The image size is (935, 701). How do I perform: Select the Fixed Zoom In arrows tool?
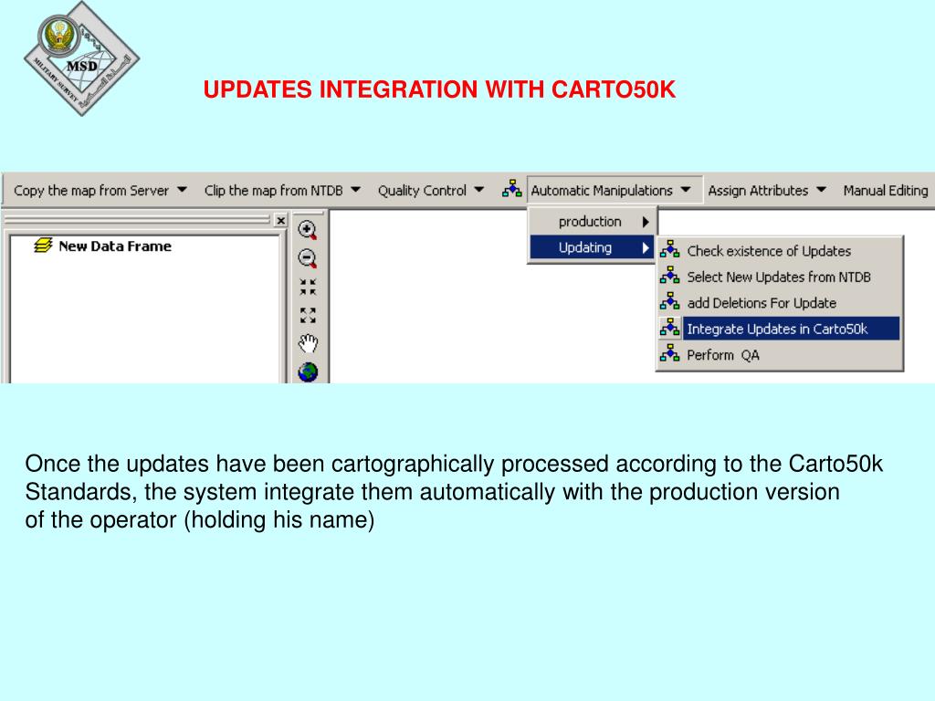[x=308, y=287]
